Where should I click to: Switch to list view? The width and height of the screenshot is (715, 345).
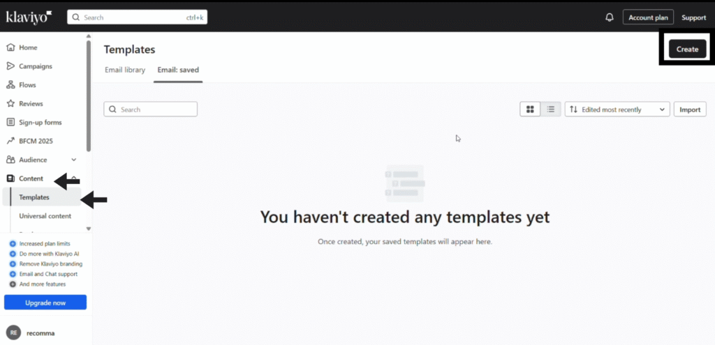pos(551,109)
